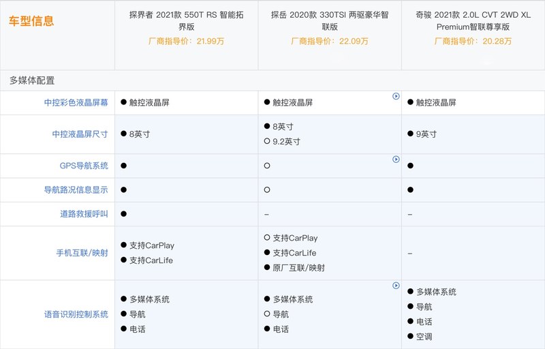Click 探岳 厂商指导价 22.09万 price

click(x=330, y=42)
